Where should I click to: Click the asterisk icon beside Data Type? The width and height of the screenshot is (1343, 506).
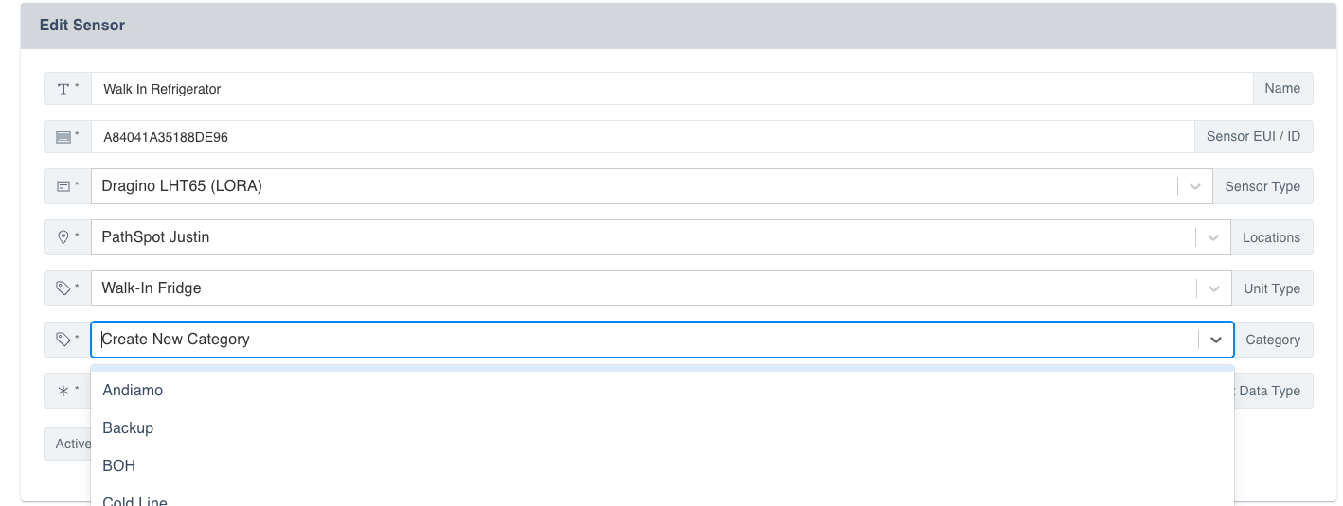pyautogui.click(x=63, y=391)
